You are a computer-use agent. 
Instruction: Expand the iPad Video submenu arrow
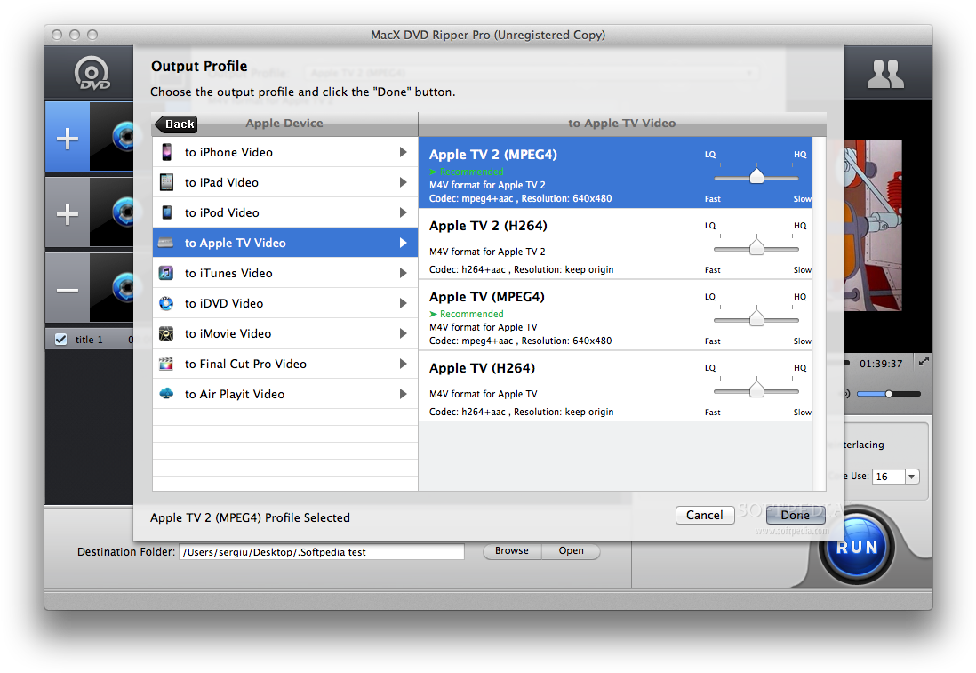coord(404,182)
